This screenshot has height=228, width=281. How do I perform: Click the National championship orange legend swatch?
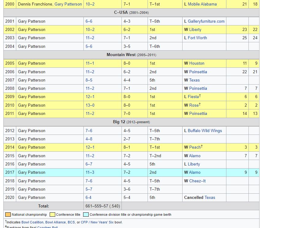(x=8, y=215)
